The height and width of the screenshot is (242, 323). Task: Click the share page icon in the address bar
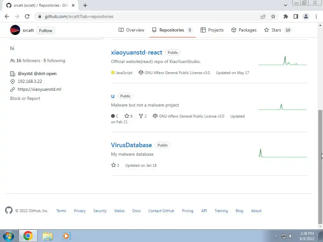tap(263, 16)
